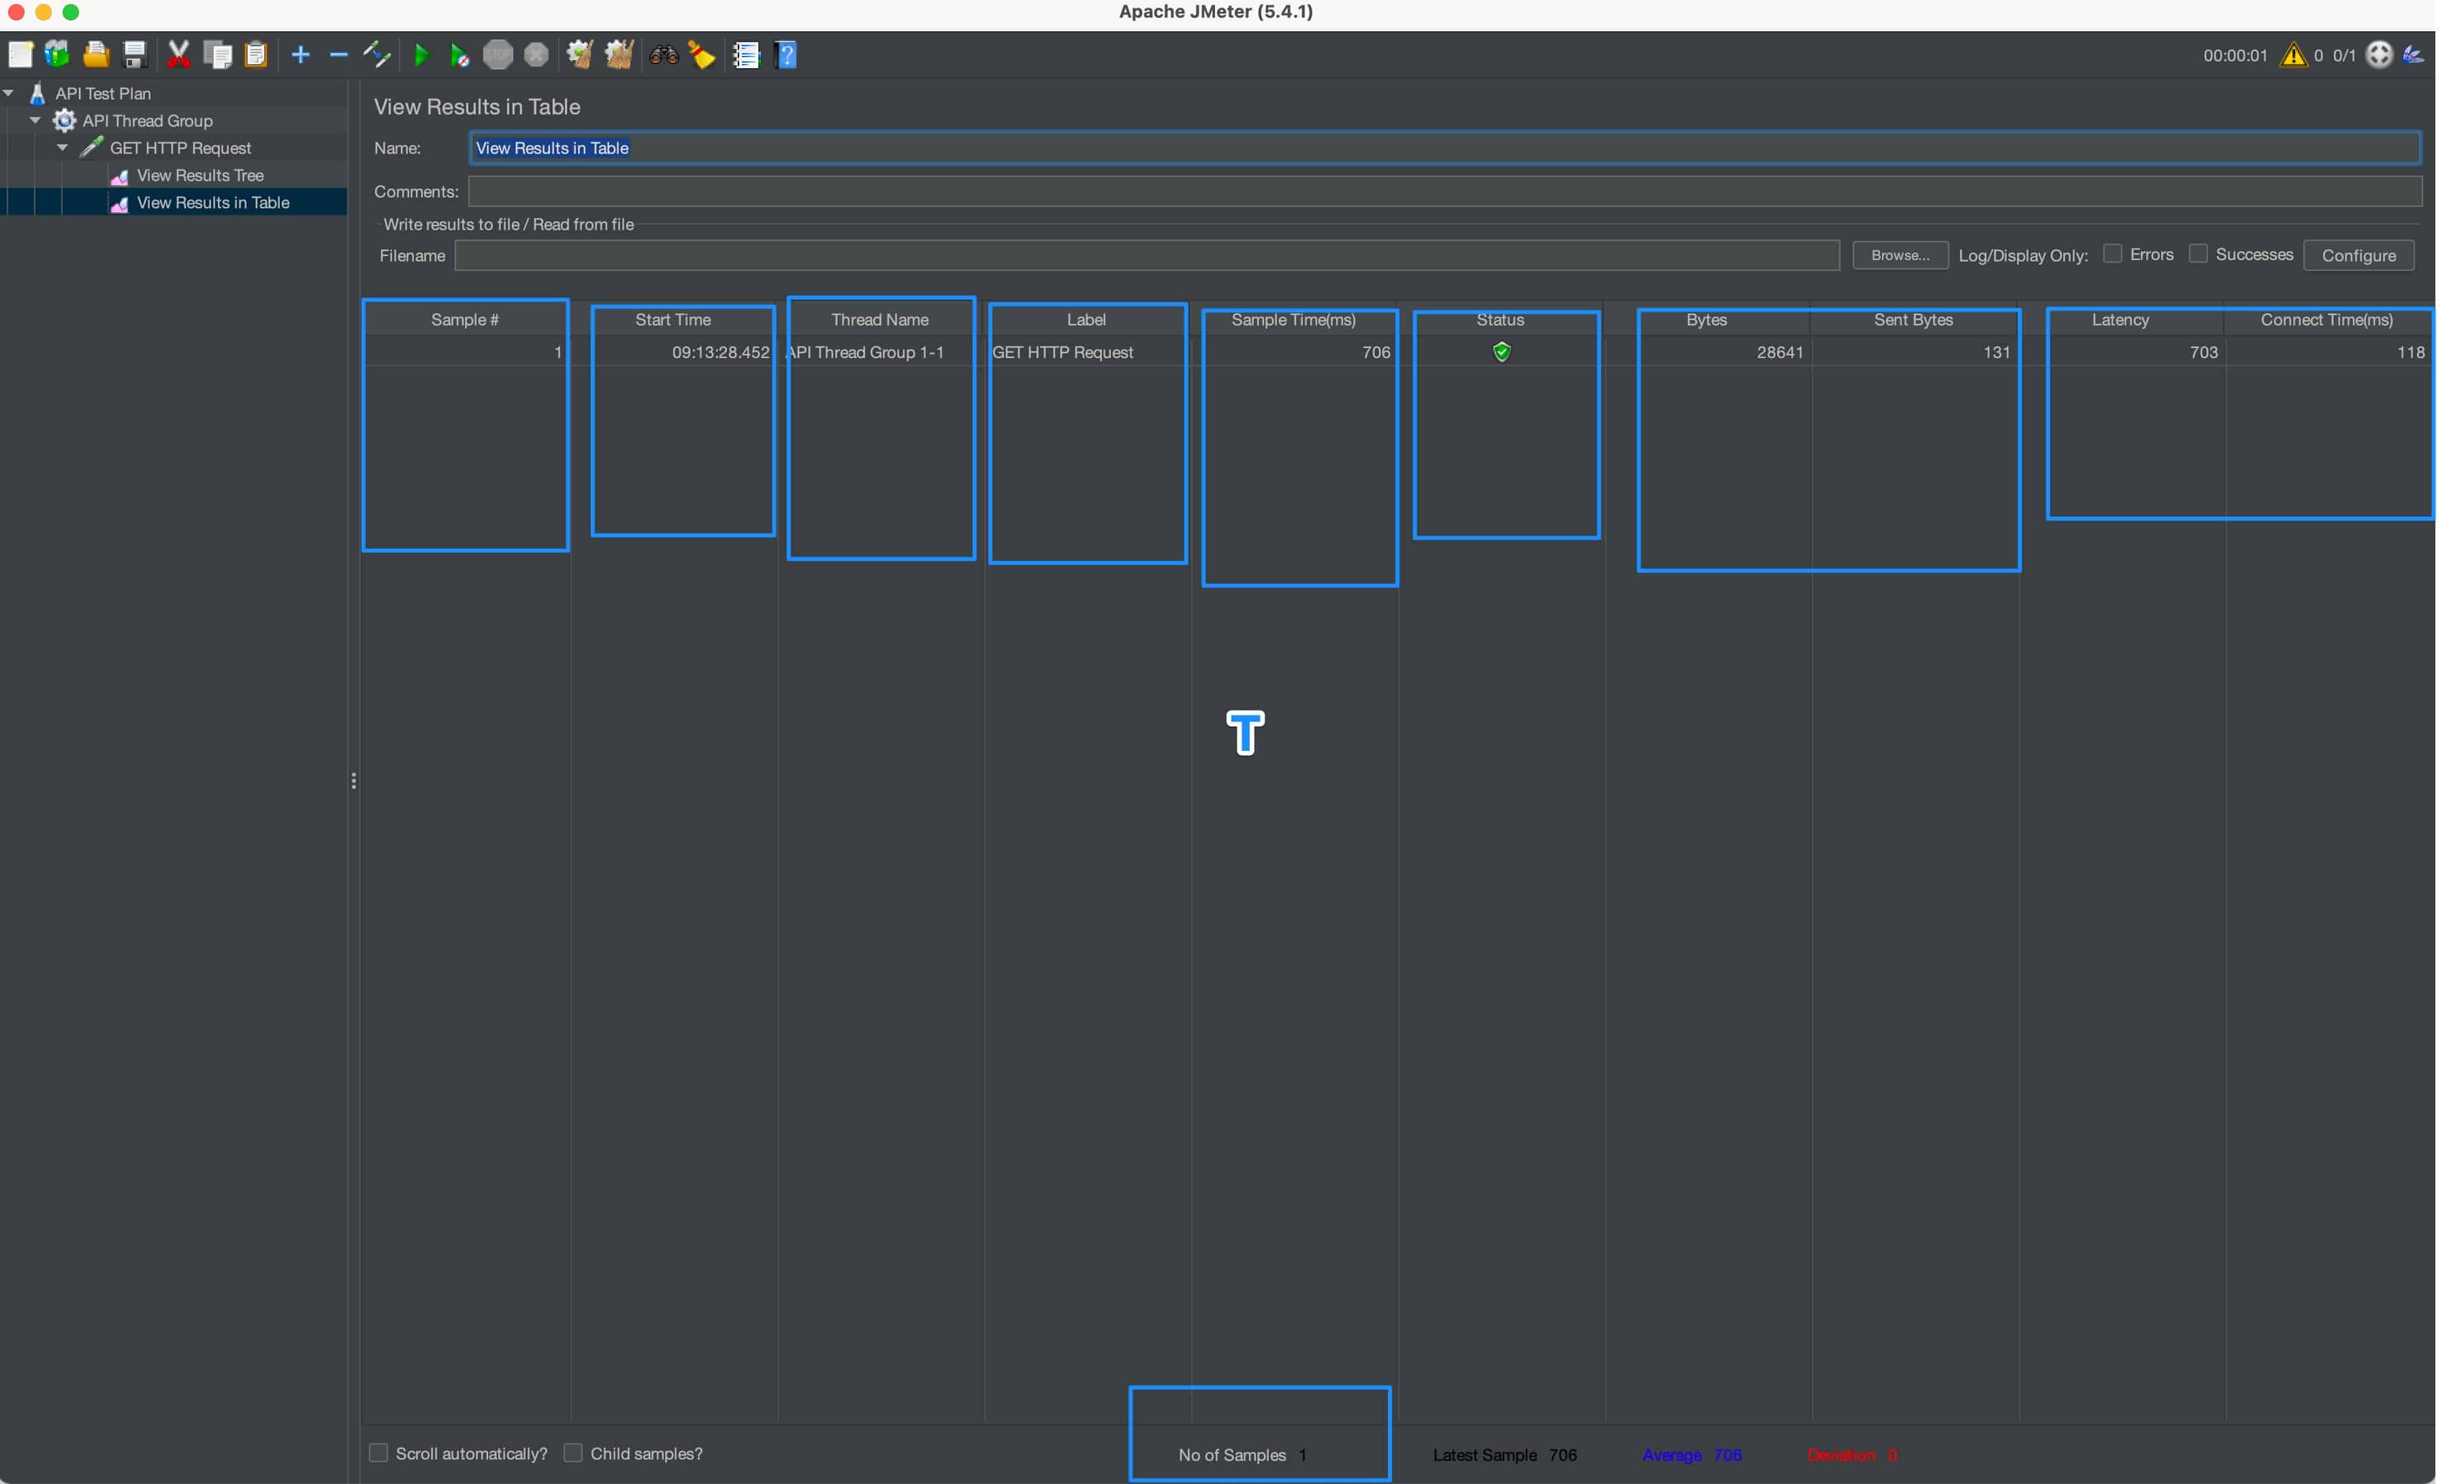Click the JMeter feather logo icon
The image size is (2464, 1484).
[x=2413, y=55]
